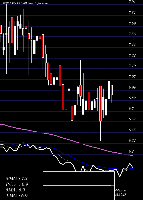
Task: Click the BSE 532485 bullkhan.tbrjar.com header text
Action: (25, 3)
